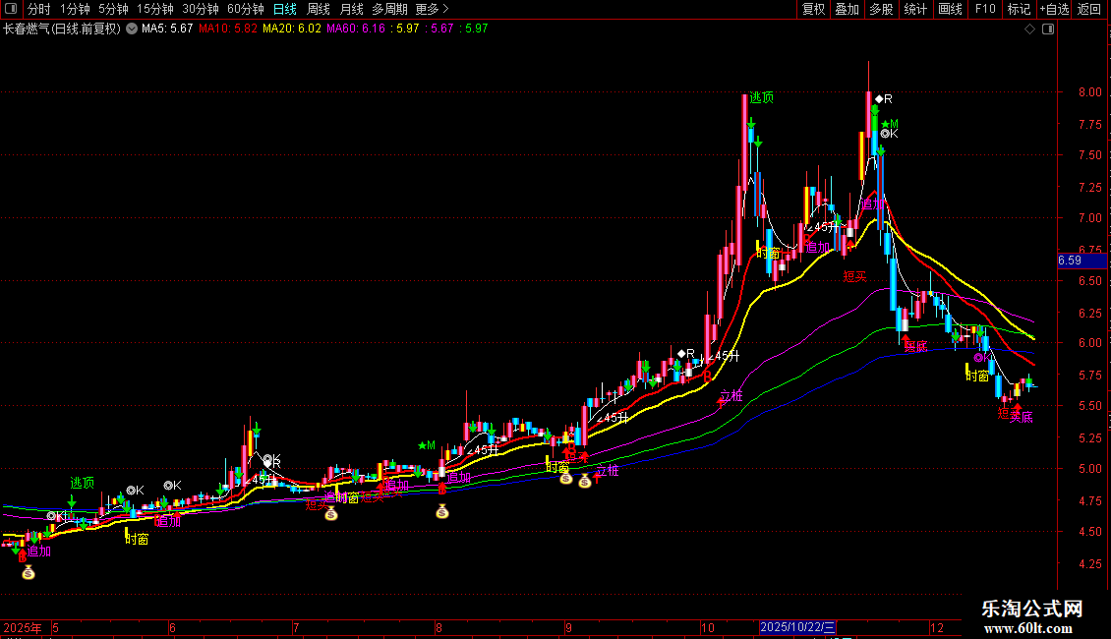1111x639 pixels.
Task: Select the 30分钟 period tab
Action: point(201,9)
